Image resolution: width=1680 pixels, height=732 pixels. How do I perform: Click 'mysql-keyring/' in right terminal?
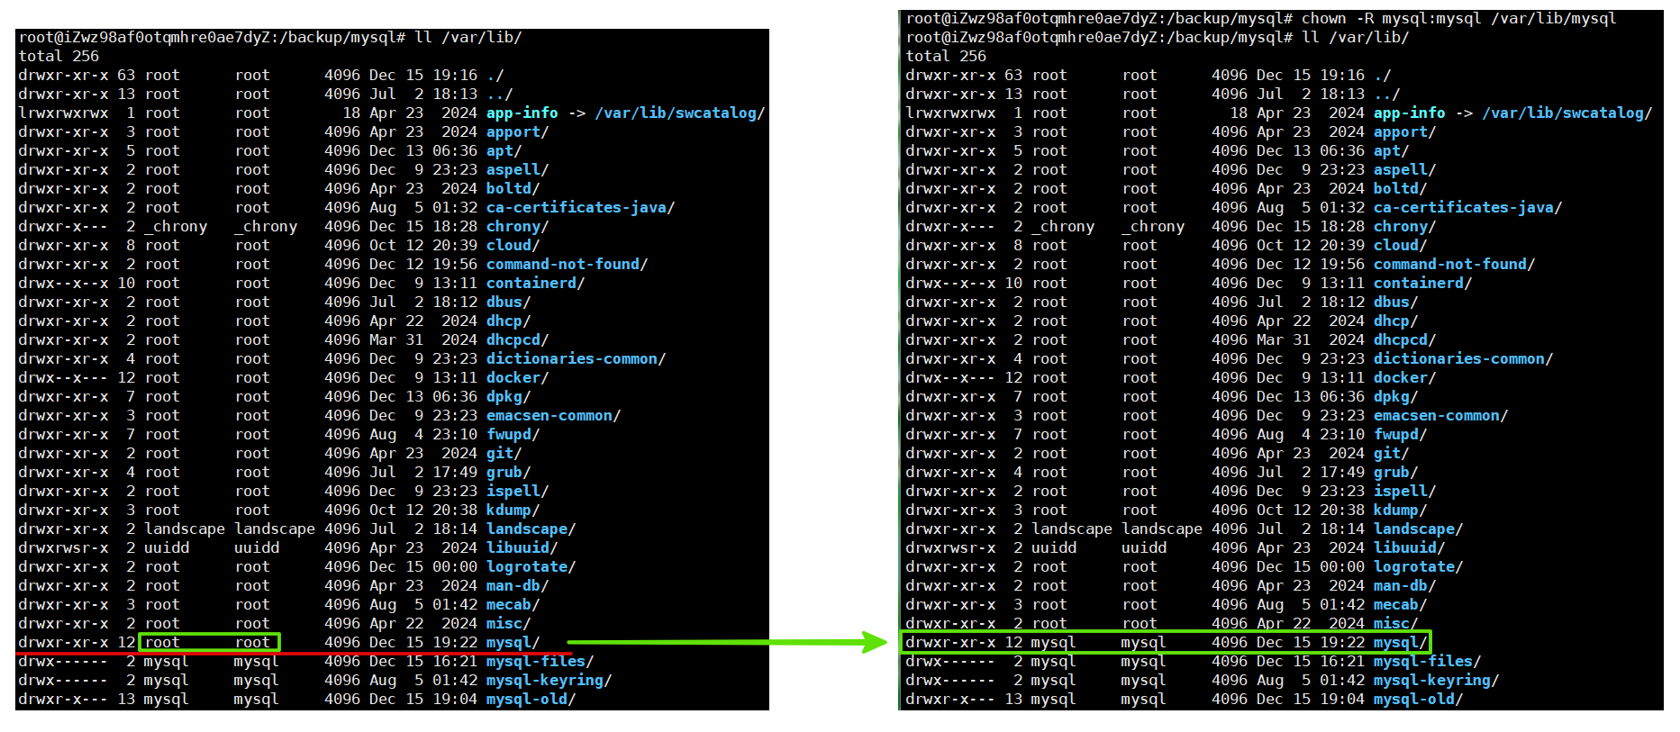1437,681
